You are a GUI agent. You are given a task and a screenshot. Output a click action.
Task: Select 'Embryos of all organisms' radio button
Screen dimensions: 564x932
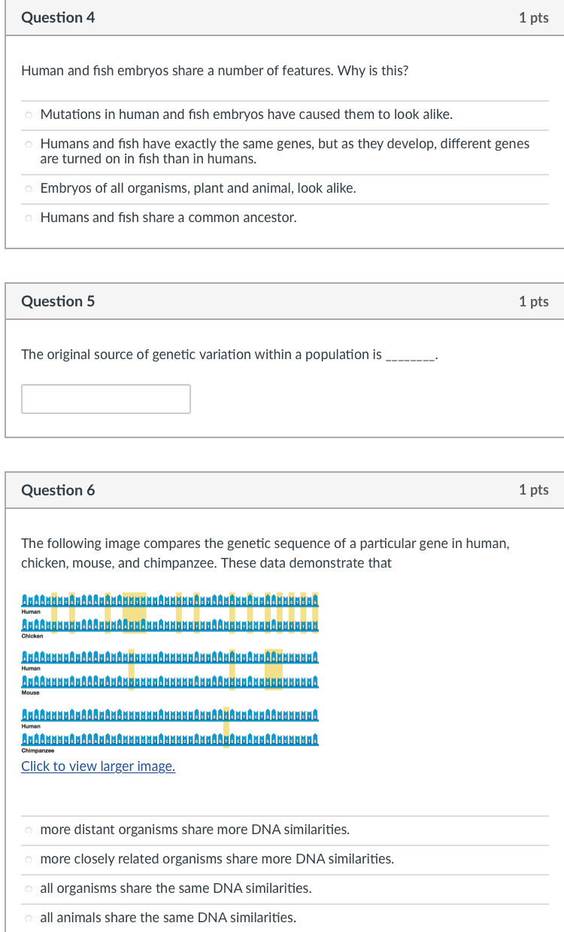28,189
